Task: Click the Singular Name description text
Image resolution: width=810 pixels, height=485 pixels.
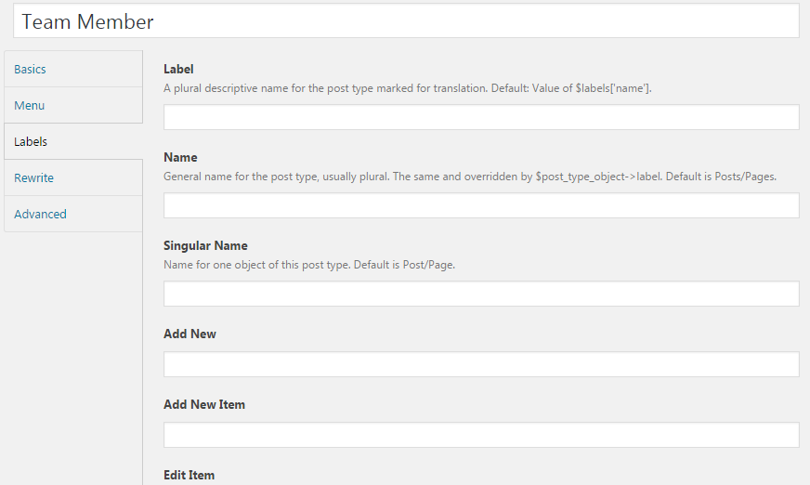Action: (x=309, y=265)
